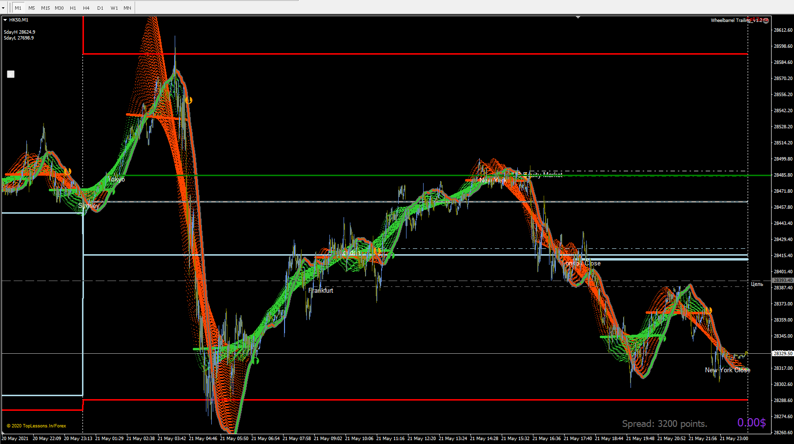Click the small white square button on chart

pos(11,74)
